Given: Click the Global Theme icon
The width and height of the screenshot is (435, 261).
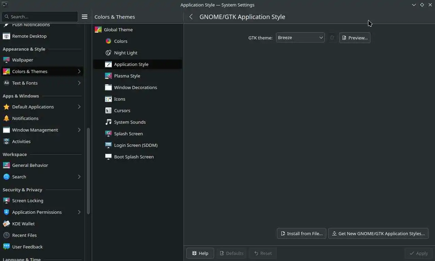Looking at the screenshot, I should (x=98, y=30).
